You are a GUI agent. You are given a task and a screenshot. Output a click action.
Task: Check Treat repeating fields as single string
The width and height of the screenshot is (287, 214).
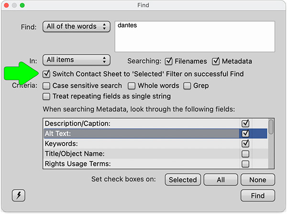pos(46,96)
